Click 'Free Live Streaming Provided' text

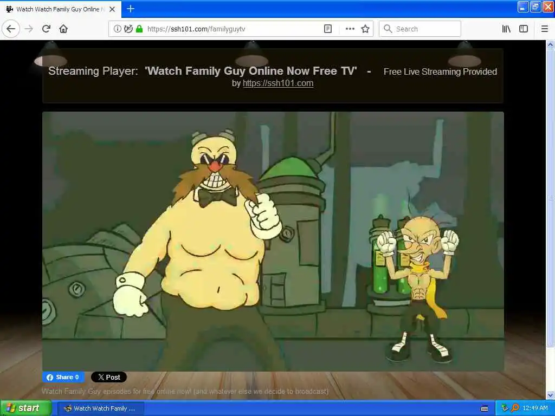click(440, 72)
